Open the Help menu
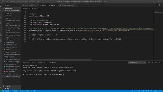 point(38,2)
